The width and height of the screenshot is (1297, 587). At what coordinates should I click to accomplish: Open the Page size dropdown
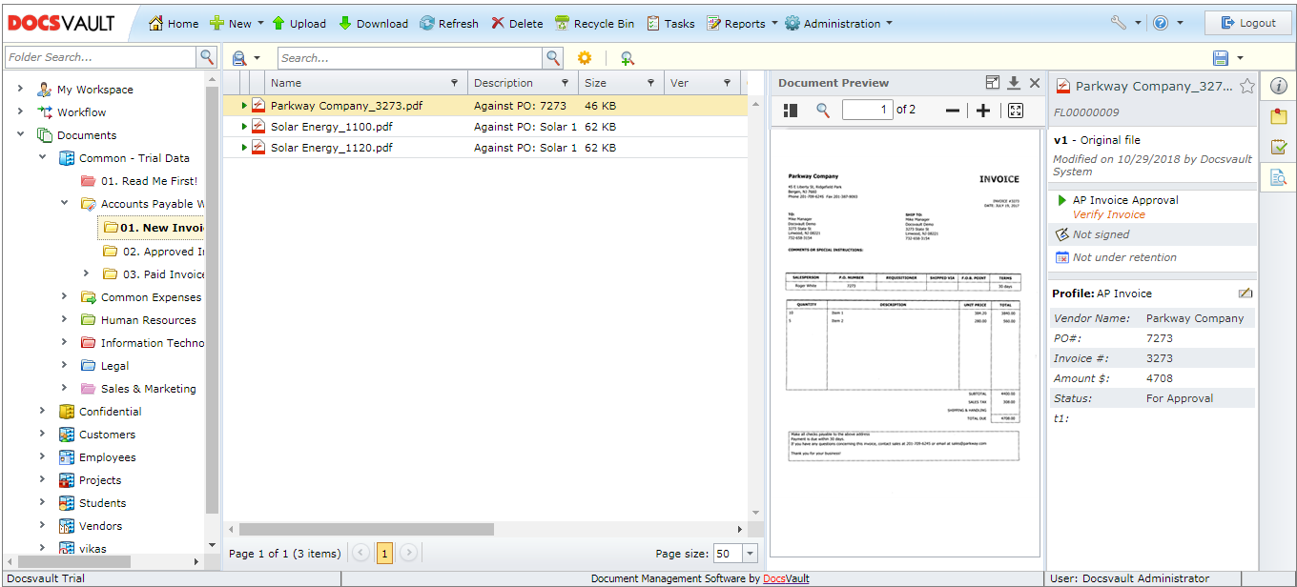pyautogui.click(x=749, y=553)
